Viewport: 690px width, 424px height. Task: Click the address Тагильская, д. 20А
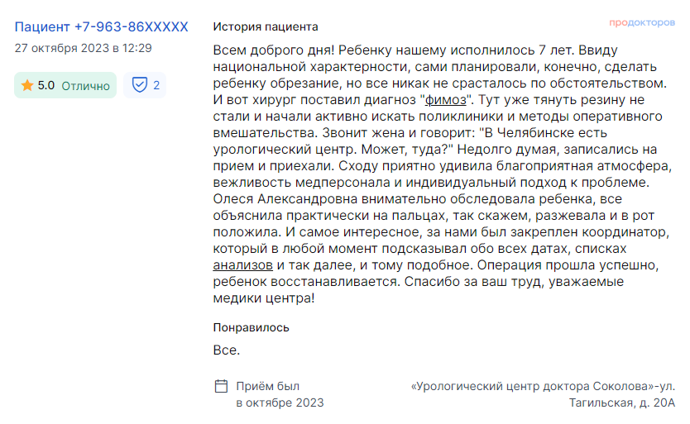(622, 403)
